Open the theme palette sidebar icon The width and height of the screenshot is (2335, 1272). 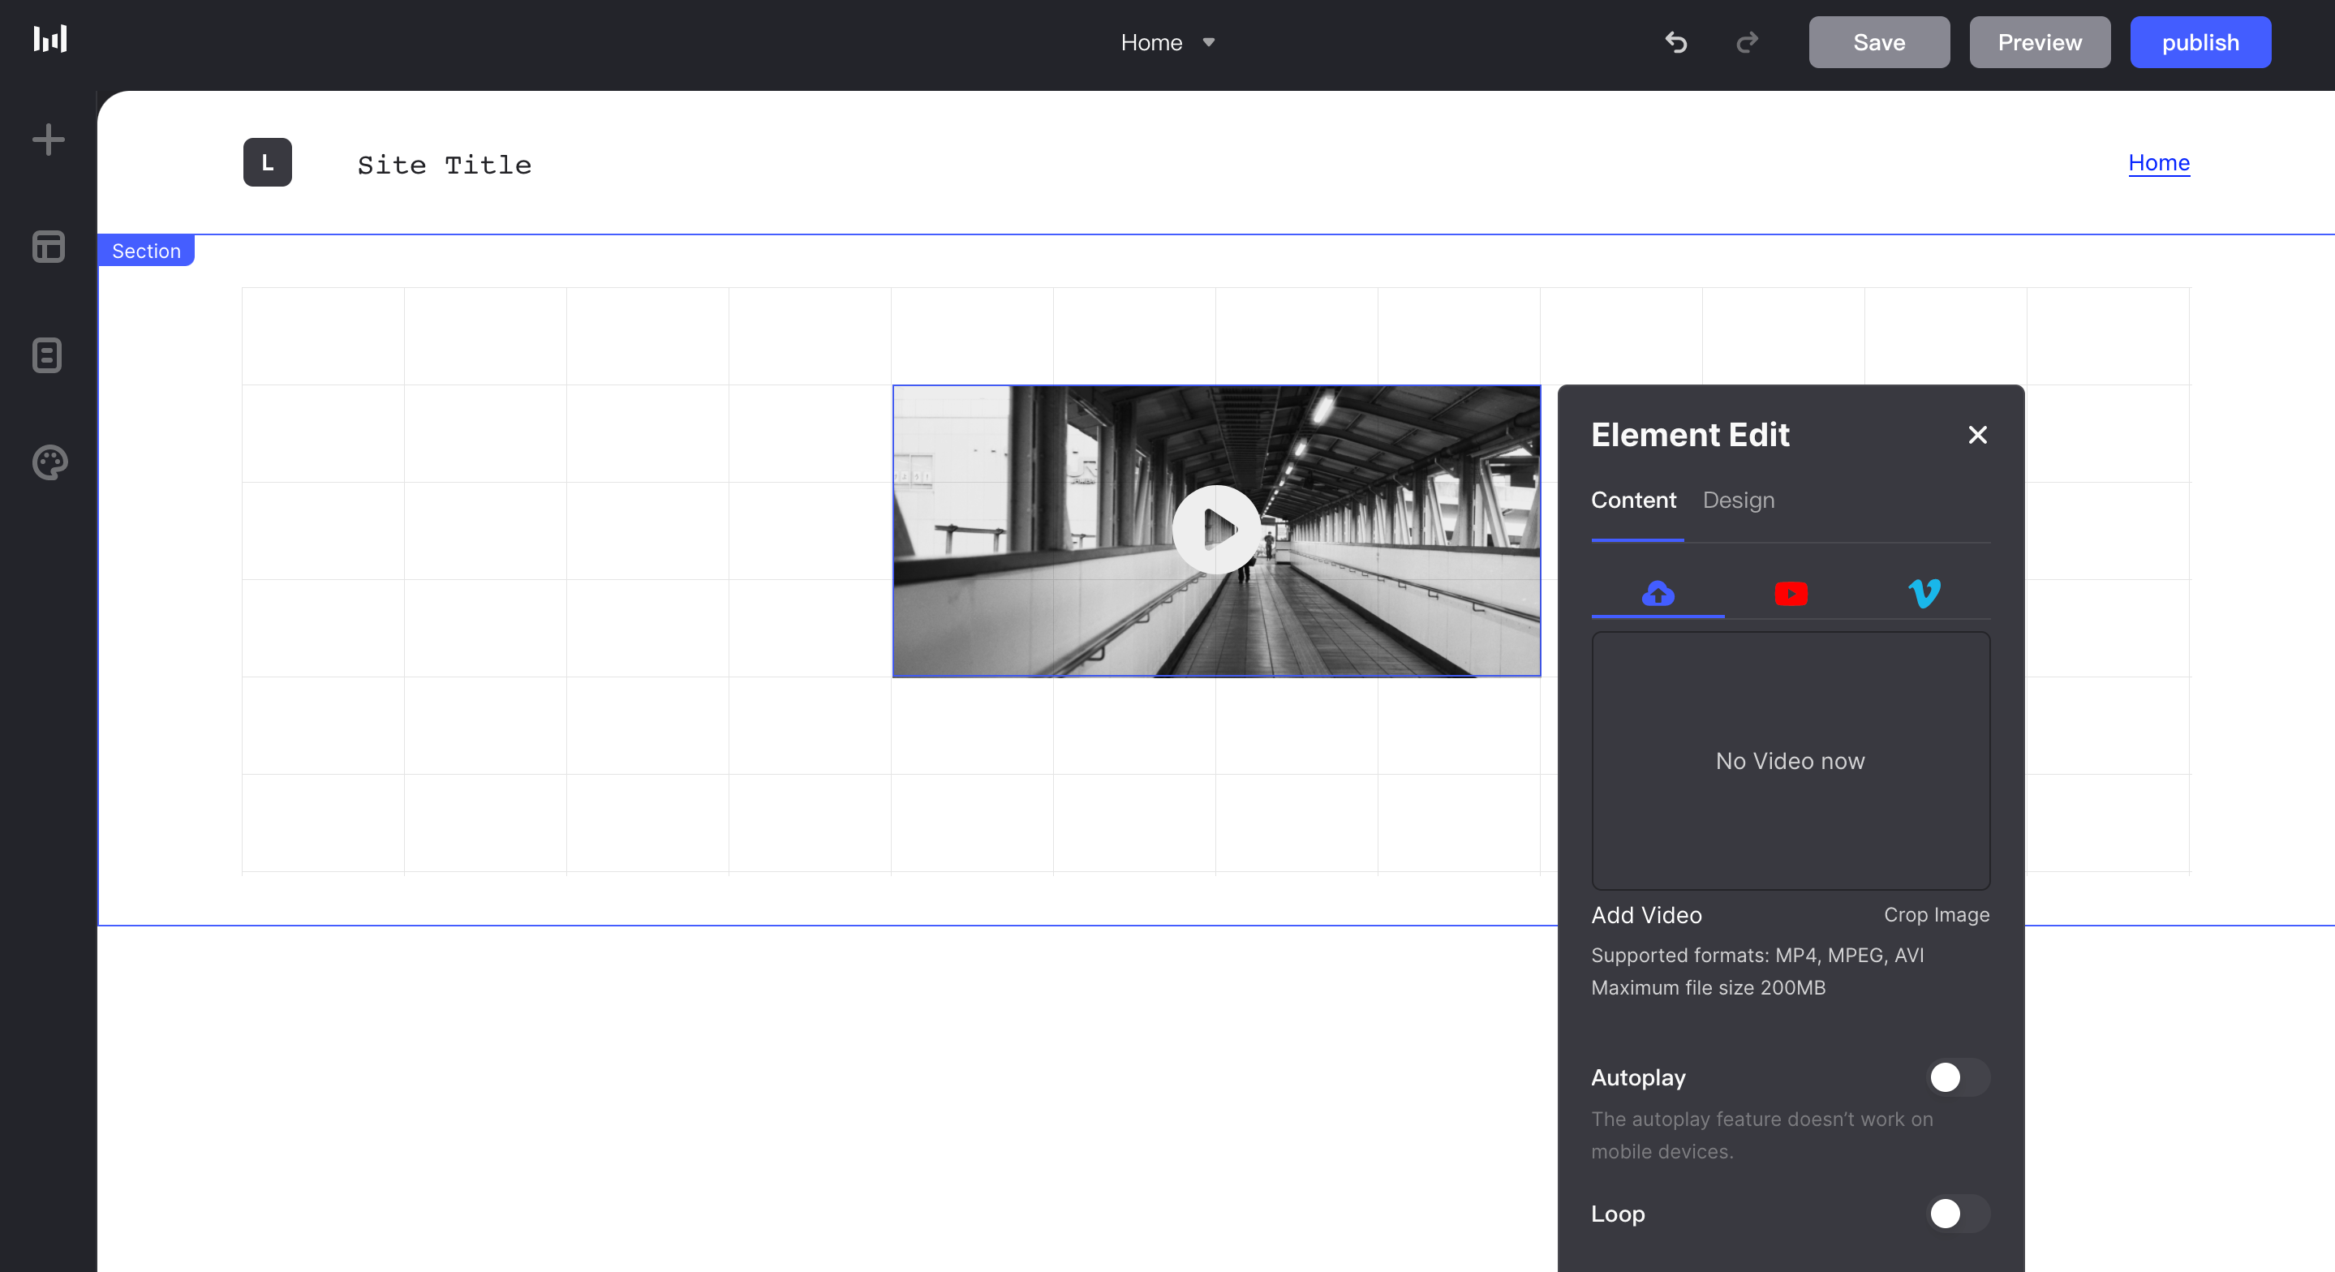[x=49, y=462]
